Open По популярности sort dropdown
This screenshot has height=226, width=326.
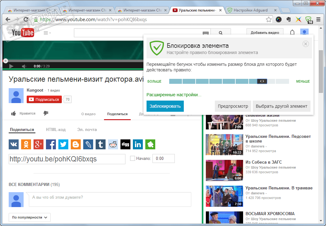click(x=29, y=217)
